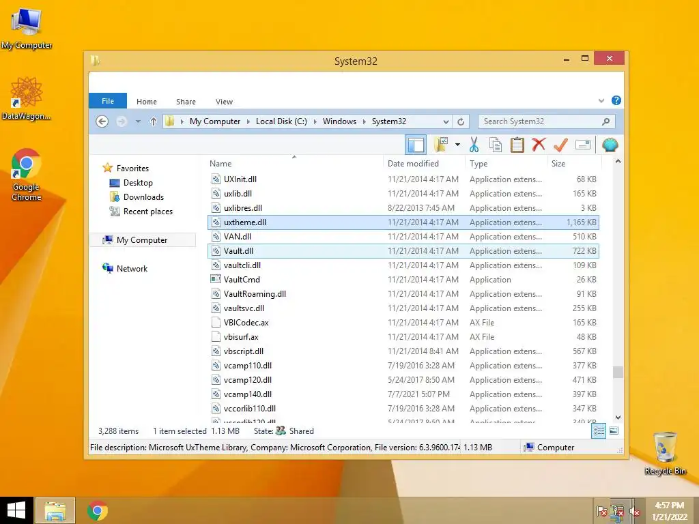Click the scroll down arrow of file list
The width and height of the screenshot is (699, 524).
click(618, 418)
